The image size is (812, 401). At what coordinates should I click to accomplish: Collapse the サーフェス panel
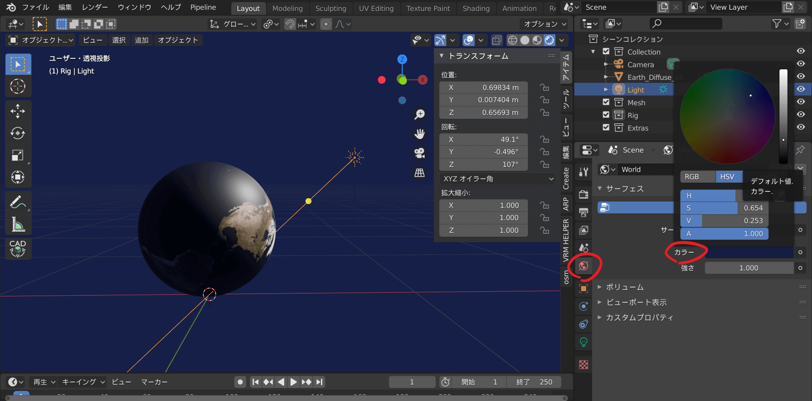[600, 188]
